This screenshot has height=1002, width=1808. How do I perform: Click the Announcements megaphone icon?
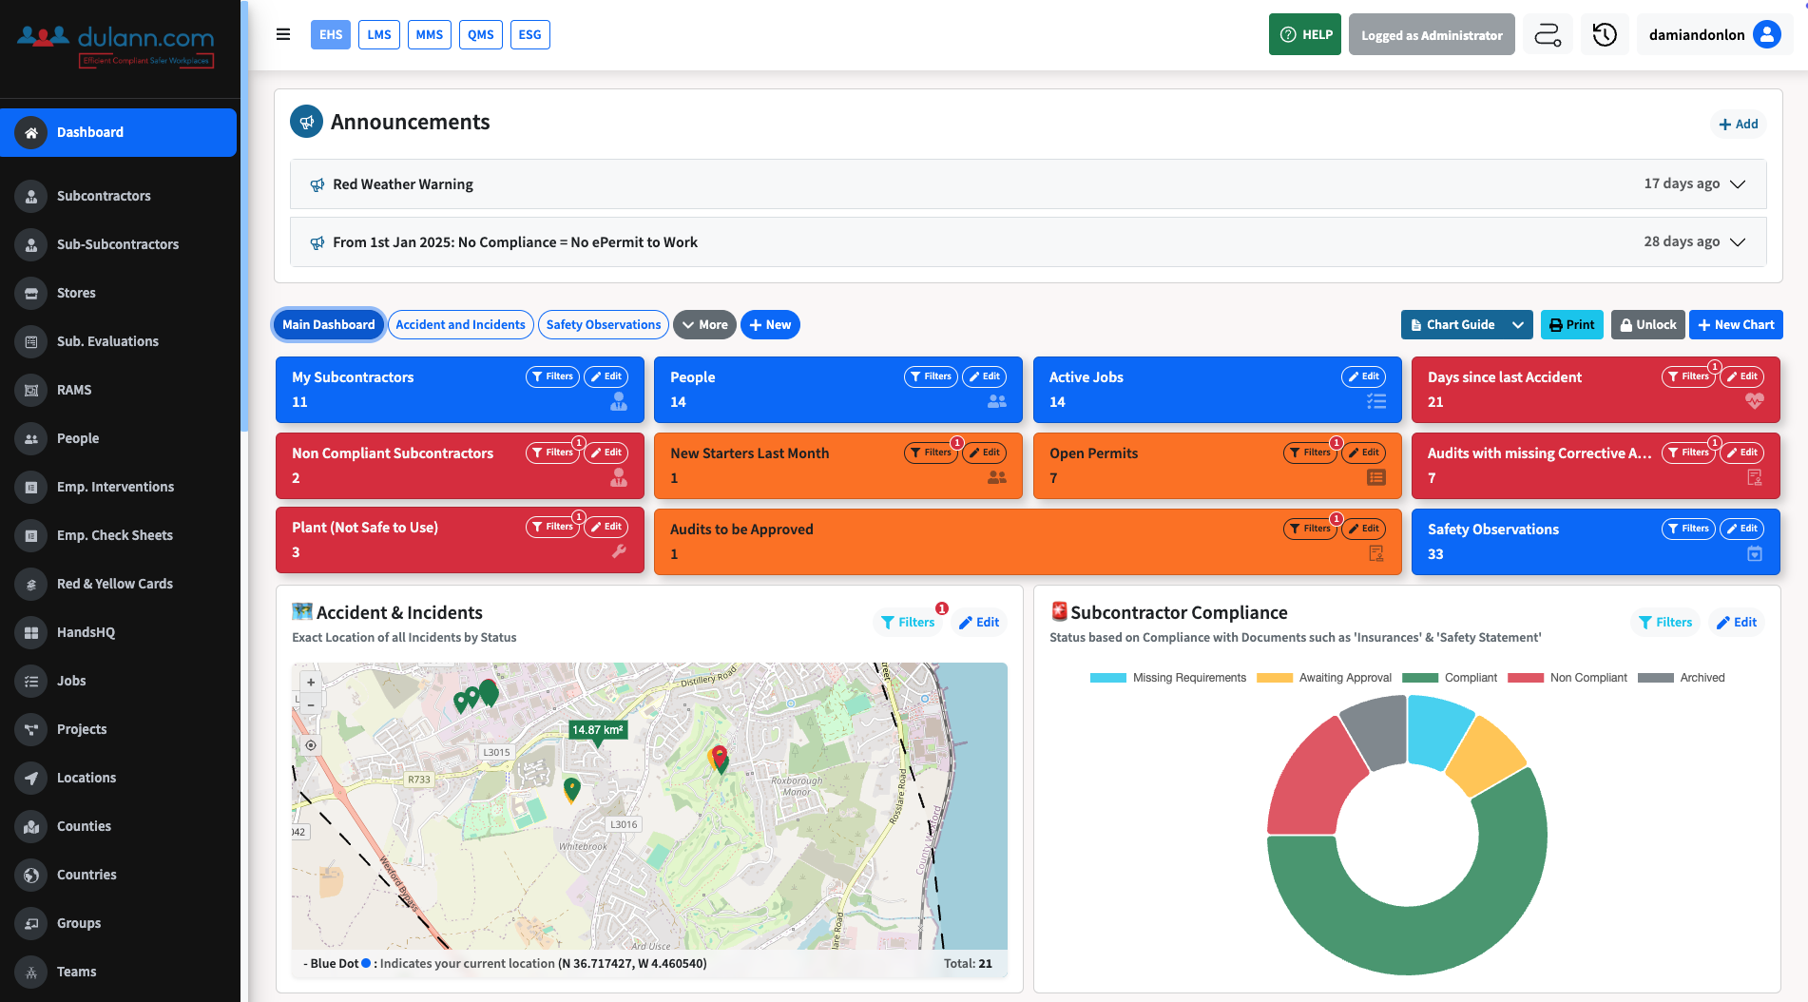point(306,122)
